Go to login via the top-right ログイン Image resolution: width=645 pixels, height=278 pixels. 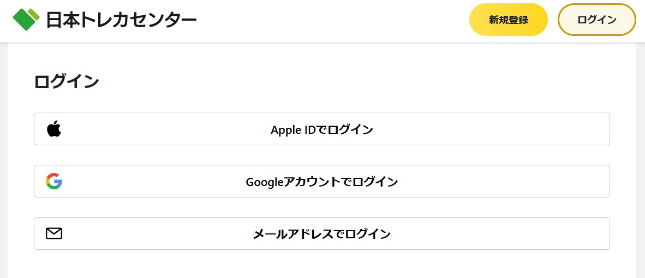596,20
